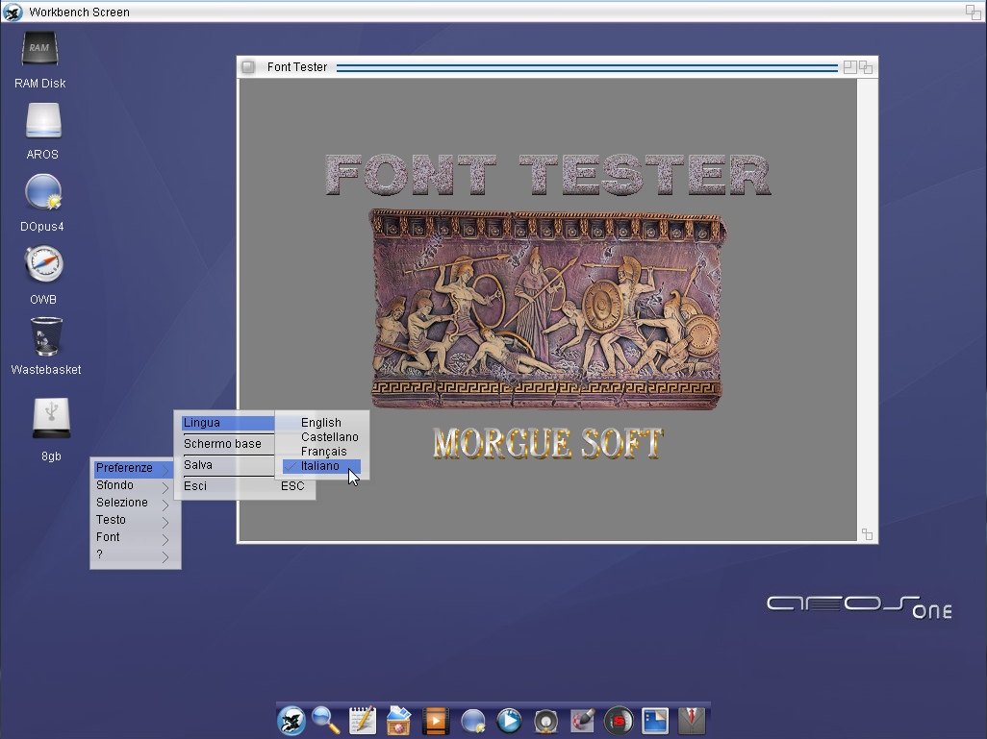Image resolution: width=987 pixels, height=739 pixels.
Task: Launch the film strip player dock icon
Action: (436, 720)
